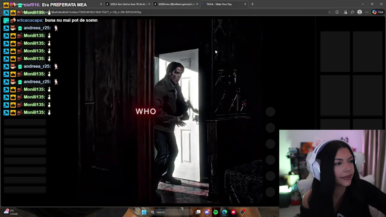Open the Windows Start menu
Image resolution: width=386 pixels, height=217 pixels.
pyautogui.click(x=144, y=212)
